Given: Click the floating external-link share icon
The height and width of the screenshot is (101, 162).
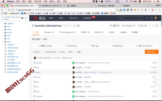Looking at the screenshot, I should tap(156, 79).
